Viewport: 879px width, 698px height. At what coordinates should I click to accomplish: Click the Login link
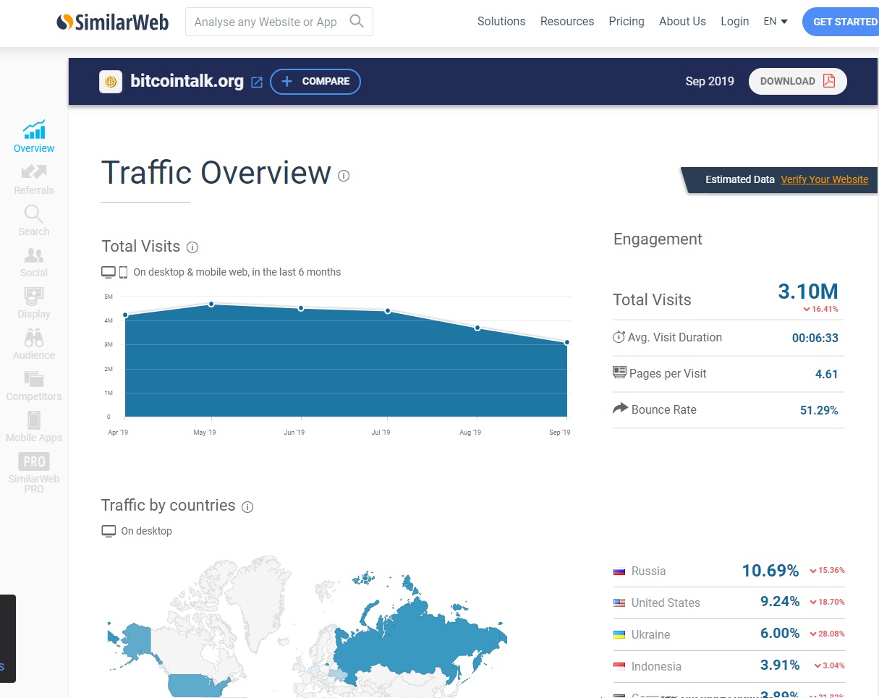(735, 22)
